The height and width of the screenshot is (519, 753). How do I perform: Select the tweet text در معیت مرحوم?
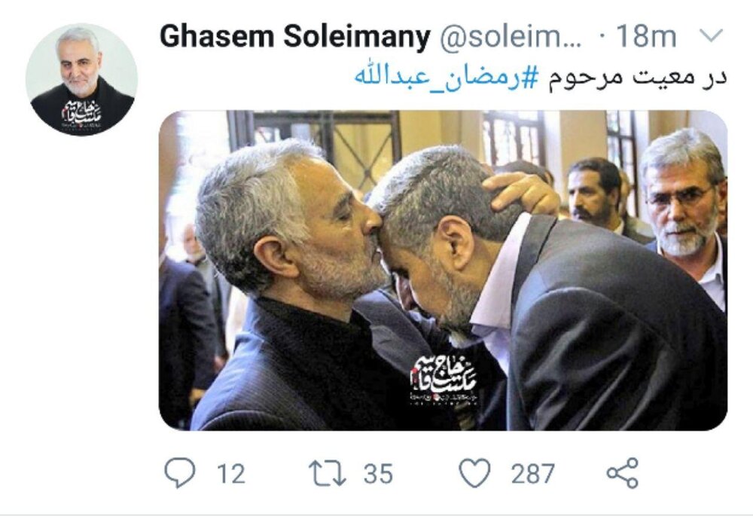[637, 78]
